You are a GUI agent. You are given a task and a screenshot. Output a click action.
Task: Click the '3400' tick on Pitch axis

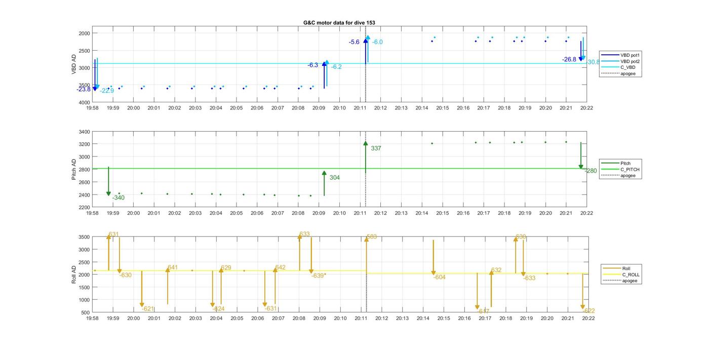(x=84, y=132)
